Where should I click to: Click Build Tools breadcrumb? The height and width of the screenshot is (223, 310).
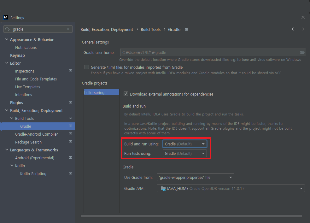[150, 29]
